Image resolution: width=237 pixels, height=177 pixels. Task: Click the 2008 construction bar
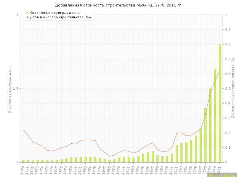(x=206, y=135)
